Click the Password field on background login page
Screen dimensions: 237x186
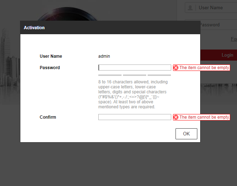click(x=218, y=25)
